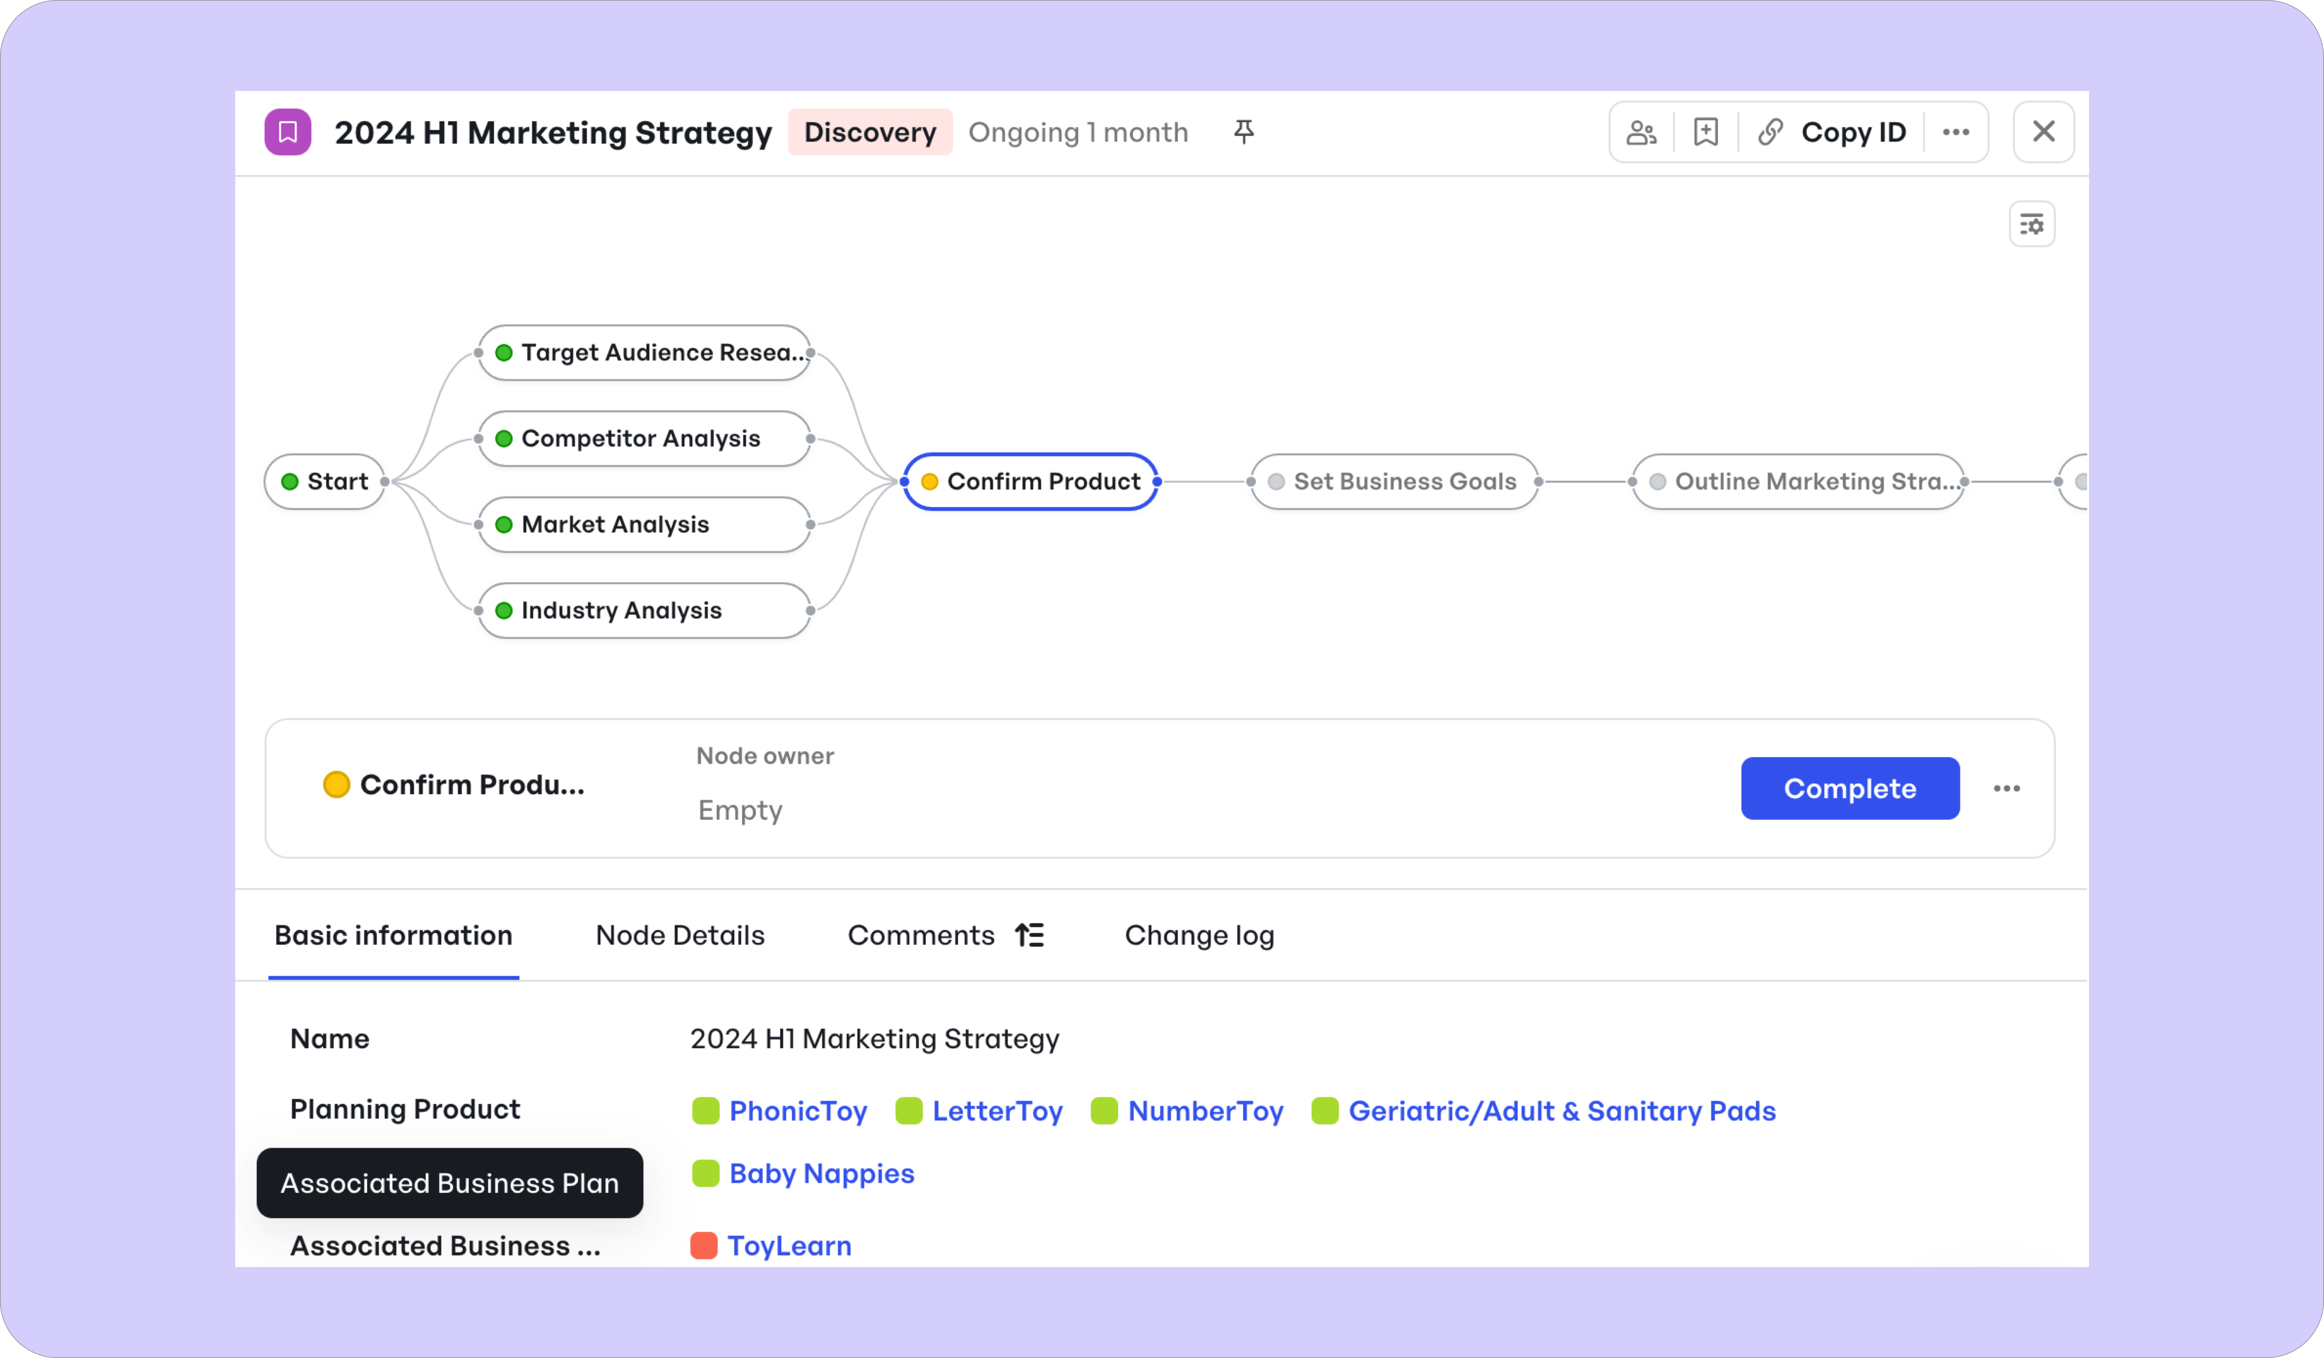
Task: Select the Target Audience Research node
Action: (645, 352)
